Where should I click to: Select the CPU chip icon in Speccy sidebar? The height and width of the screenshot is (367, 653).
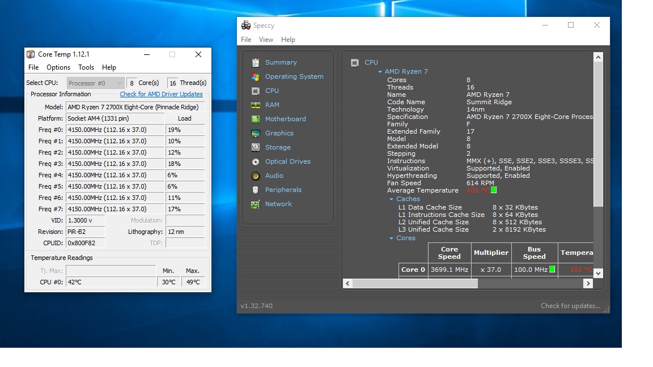tap(255, 91)
